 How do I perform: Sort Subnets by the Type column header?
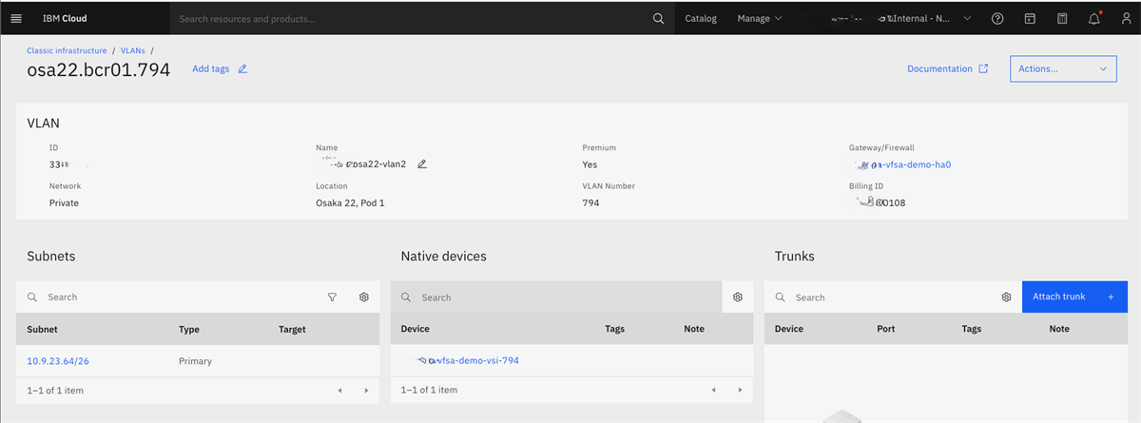coord(188,329)
